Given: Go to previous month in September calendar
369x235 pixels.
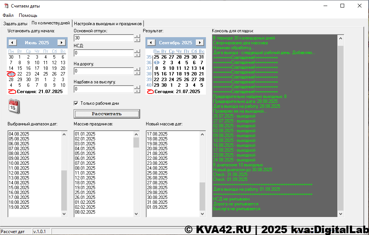Looking at the screenshot, I should pyautogui.click(x=151, y=43).
